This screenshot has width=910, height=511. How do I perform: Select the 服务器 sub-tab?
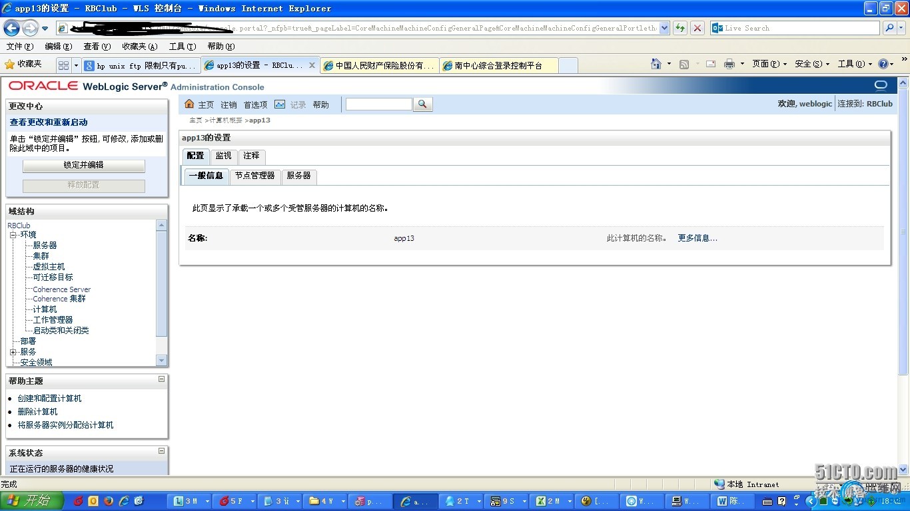299,176
